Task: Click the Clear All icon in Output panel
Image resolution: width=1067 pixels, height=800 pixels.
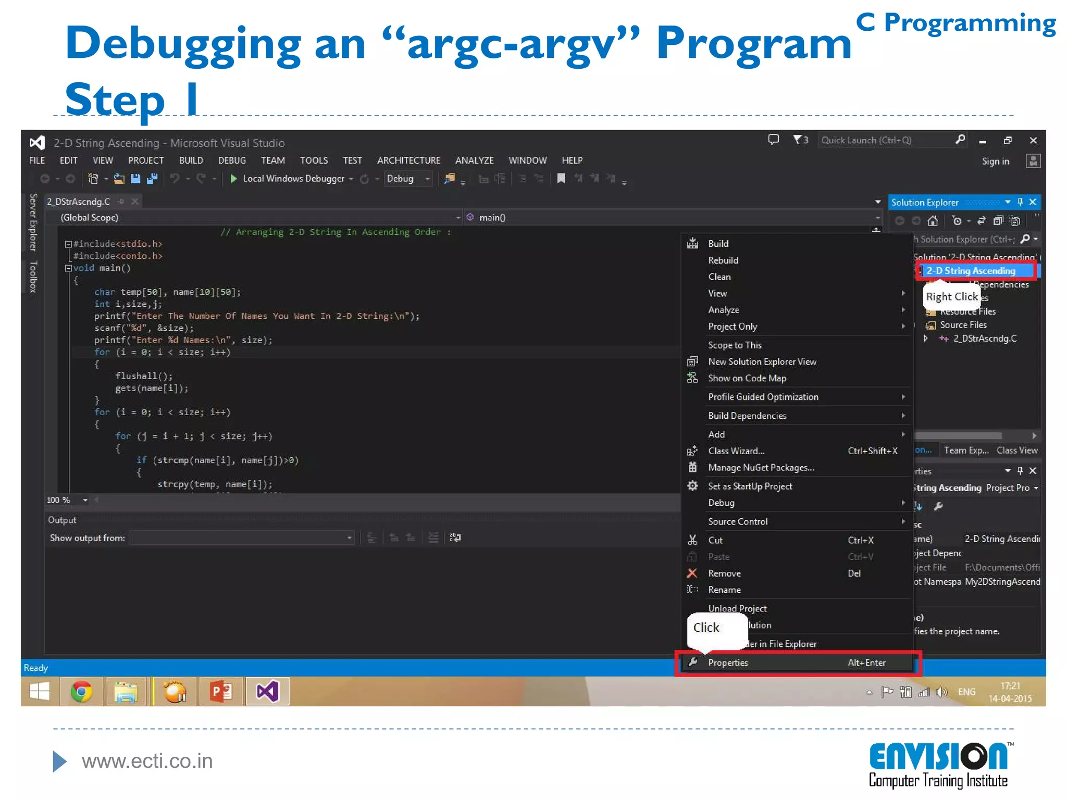Action: 433,537
